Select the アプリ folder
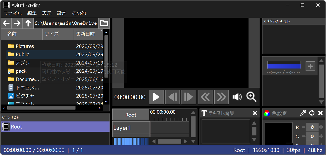 click(54, 63)
